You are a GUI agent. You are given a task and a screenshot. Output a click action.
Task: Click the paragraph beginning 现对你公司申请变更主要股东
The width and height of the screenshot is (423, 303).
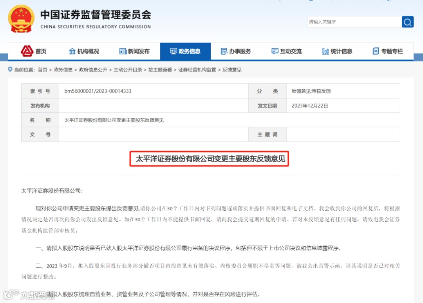(211, 219)
